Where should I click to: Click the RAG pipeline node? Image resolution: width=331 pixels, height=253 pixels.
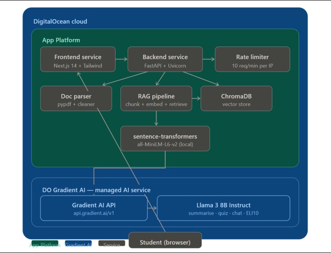[x=156, y=98]
